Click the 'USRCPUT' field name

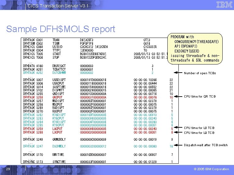click(58, 83)
